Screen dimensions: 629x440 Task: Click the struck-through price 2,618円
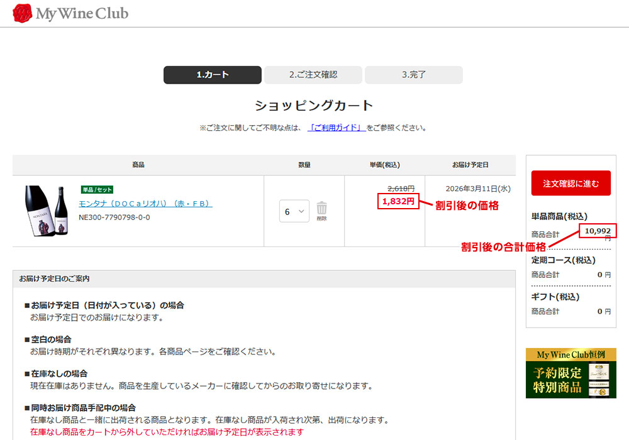click(x=401, y=188)
